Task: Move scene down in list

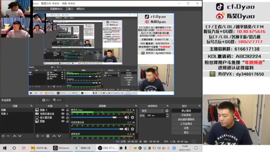Action: 20,136
